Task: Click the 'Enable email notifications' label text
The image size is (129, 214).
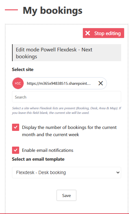Action: coord(47,150)
